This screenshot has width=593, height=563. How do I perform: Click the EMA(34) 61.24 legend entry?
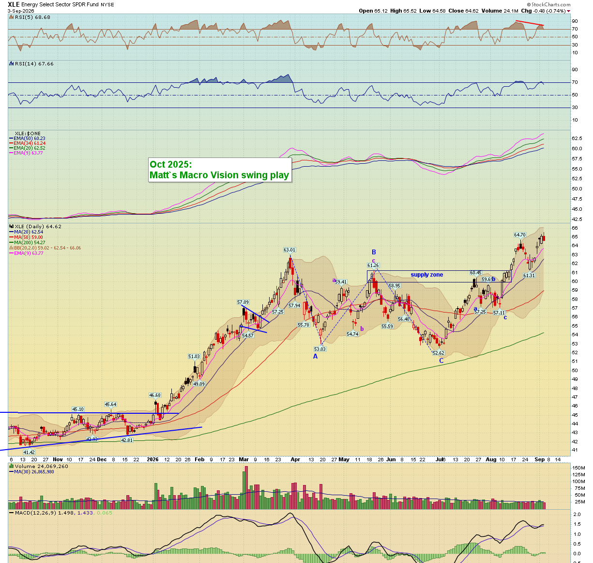tap(28, 143)
